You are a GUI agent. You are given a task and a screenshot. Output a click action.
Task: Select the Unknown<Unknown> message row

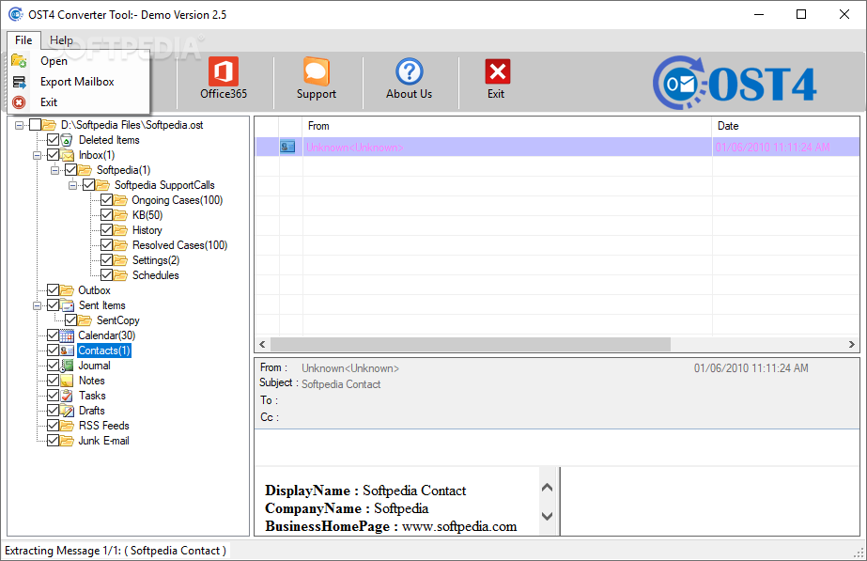557,147
